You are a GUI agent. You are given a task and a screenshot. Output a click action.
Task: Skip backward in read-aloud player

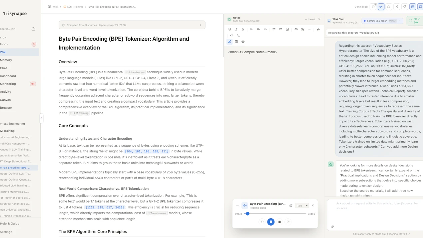262,222
